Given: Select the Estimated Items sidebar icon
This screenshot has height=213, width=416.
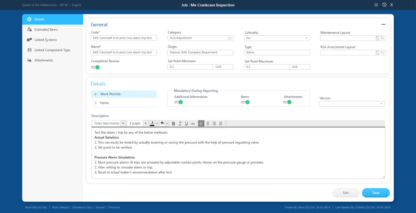Looking at the screenshot, I should (29, 29).
